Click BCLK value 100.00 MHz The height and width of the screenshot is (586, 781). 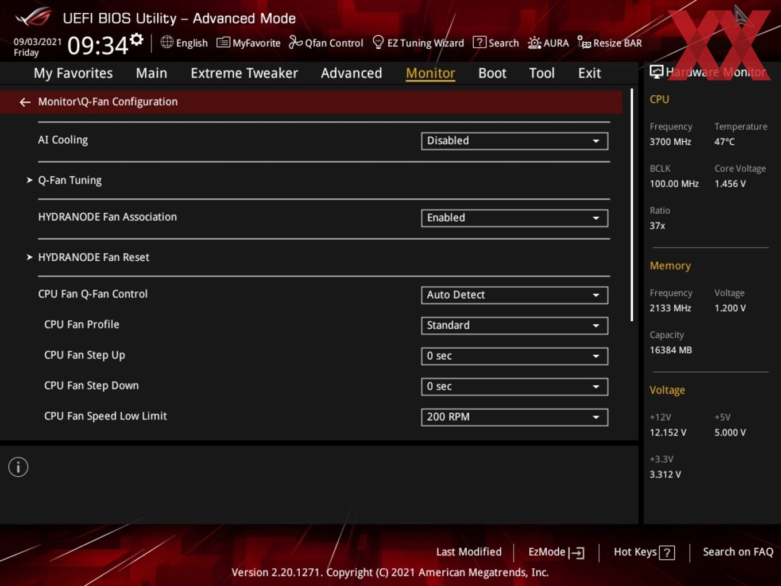[674, 184]
